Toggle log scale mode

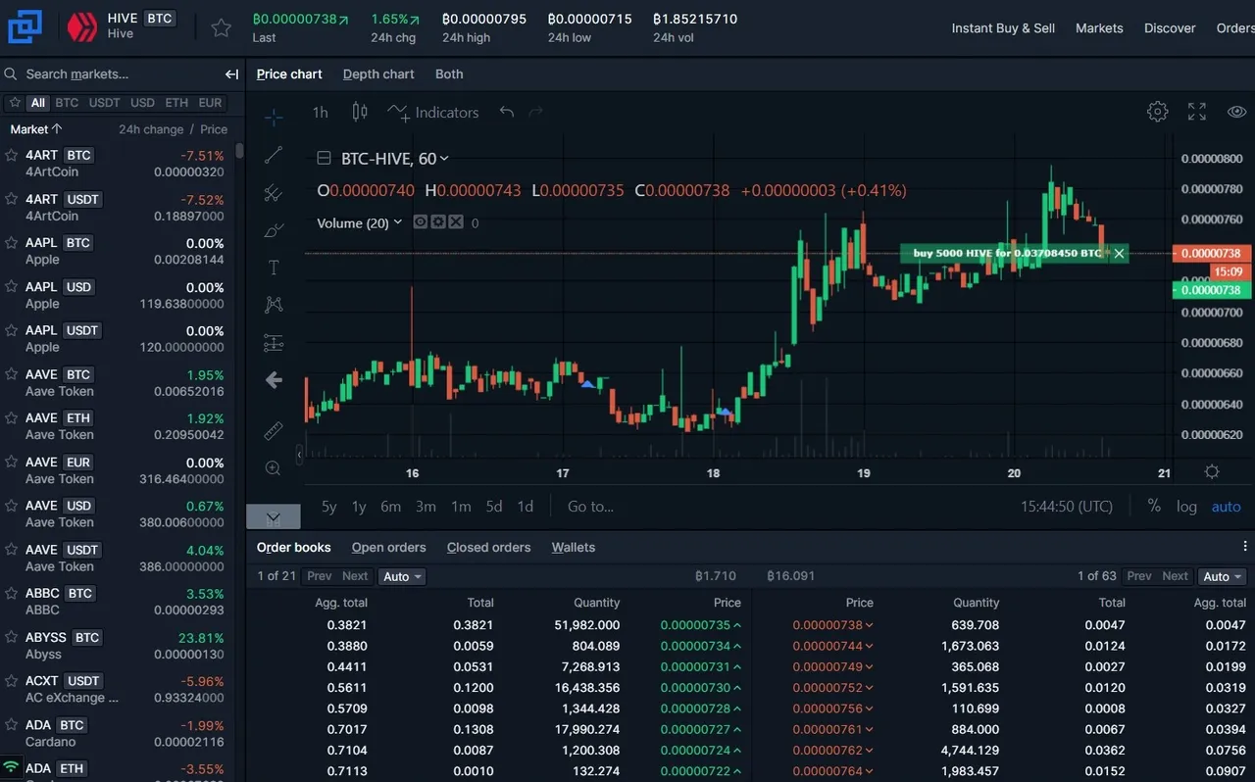click(x=1186, y=507)
